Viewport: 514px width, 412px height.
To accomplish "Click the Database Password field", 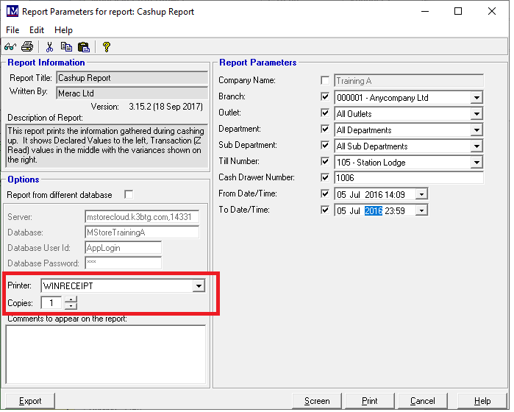I will pyautogui.click(x=123, y=263).
